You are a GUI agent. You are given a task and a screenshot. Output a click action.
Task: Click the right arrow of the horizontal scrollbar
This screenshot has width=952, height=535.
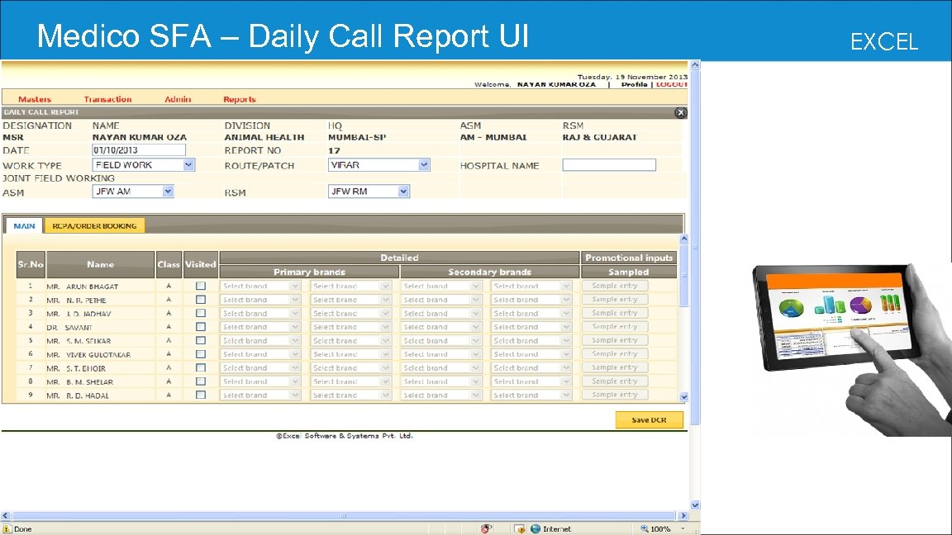684,515
